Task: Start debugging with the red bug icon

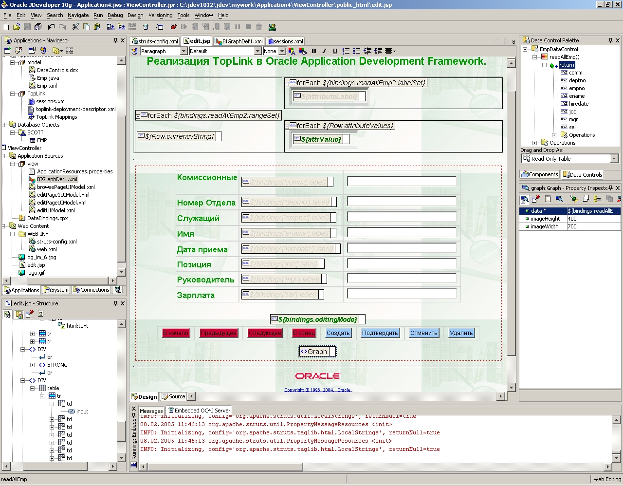Action: [x=173, y=27]
